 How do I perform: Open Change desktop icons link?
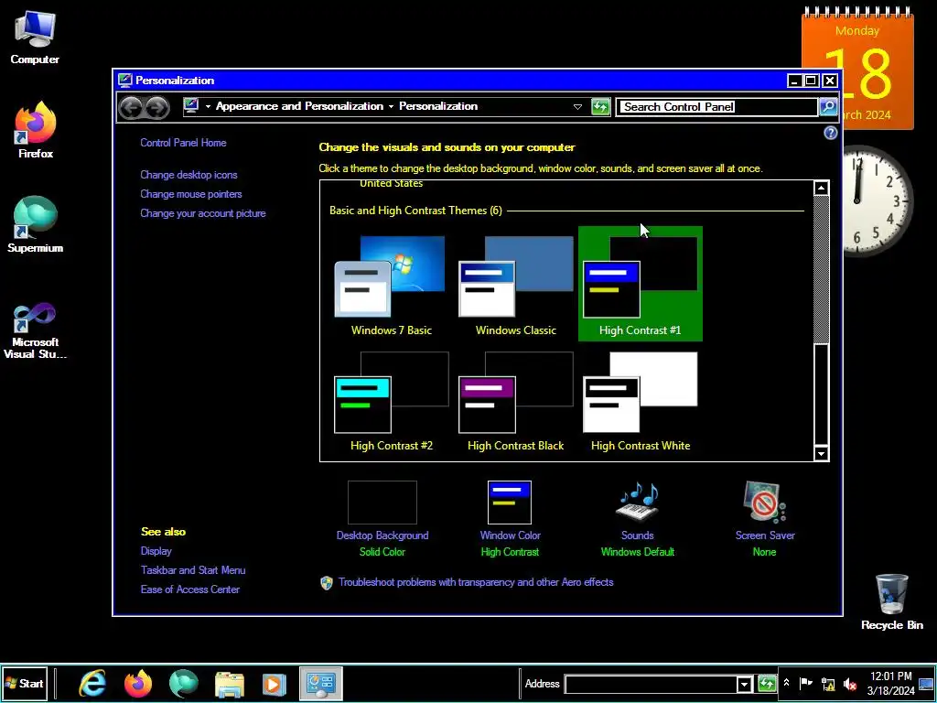[x=188, y=175]
